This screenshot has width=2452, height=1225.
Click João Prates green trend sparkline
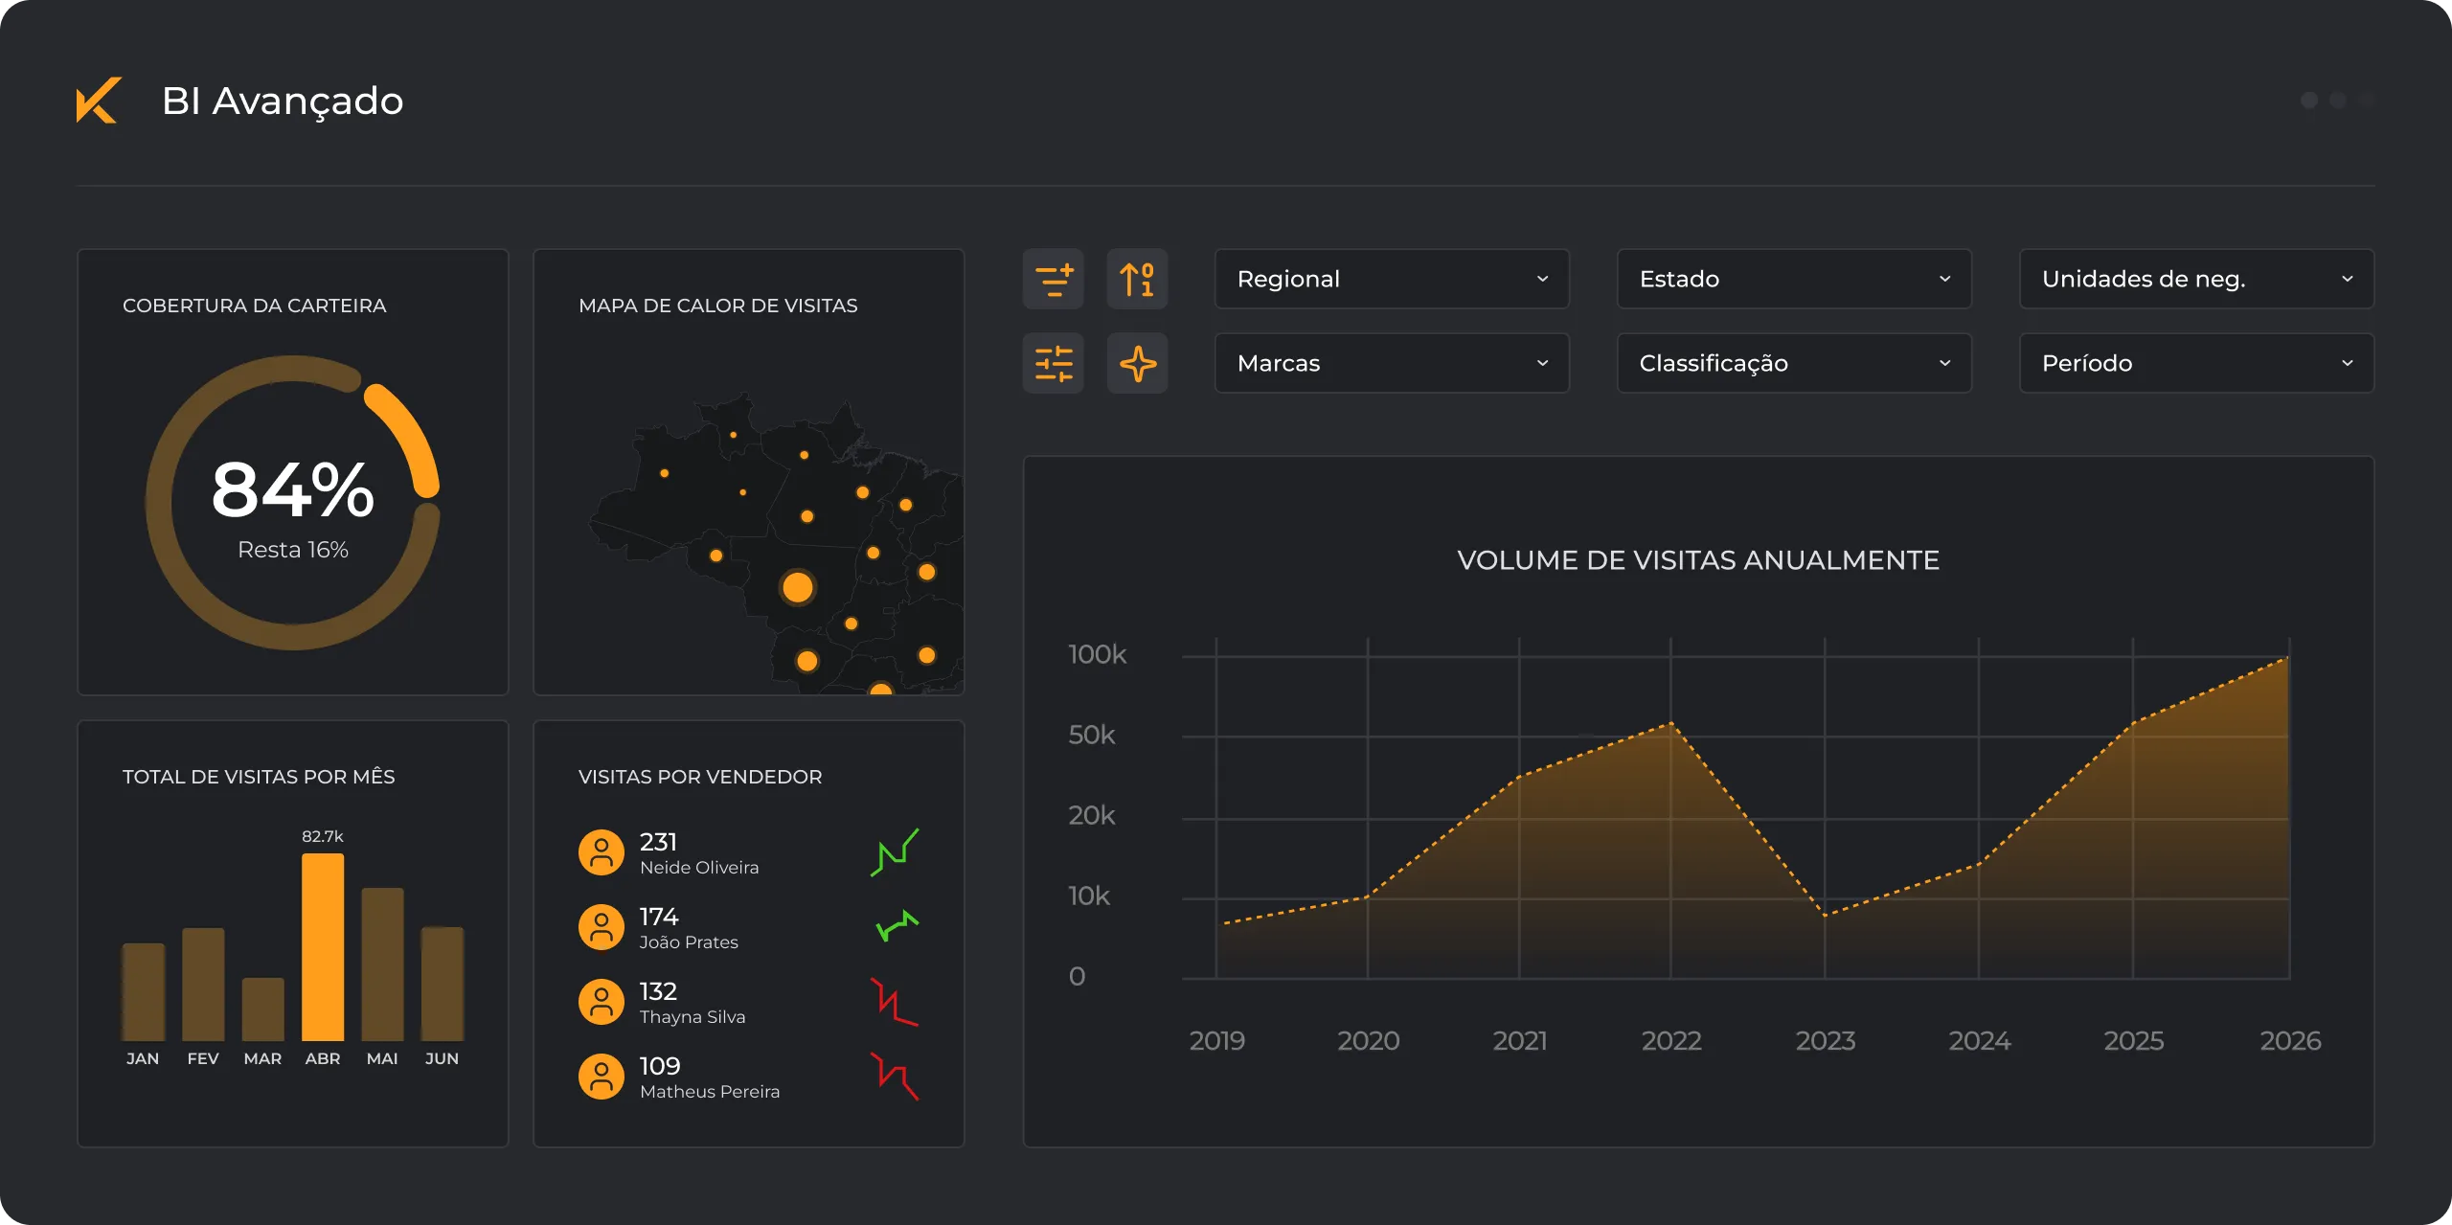[x=897, y=925]
